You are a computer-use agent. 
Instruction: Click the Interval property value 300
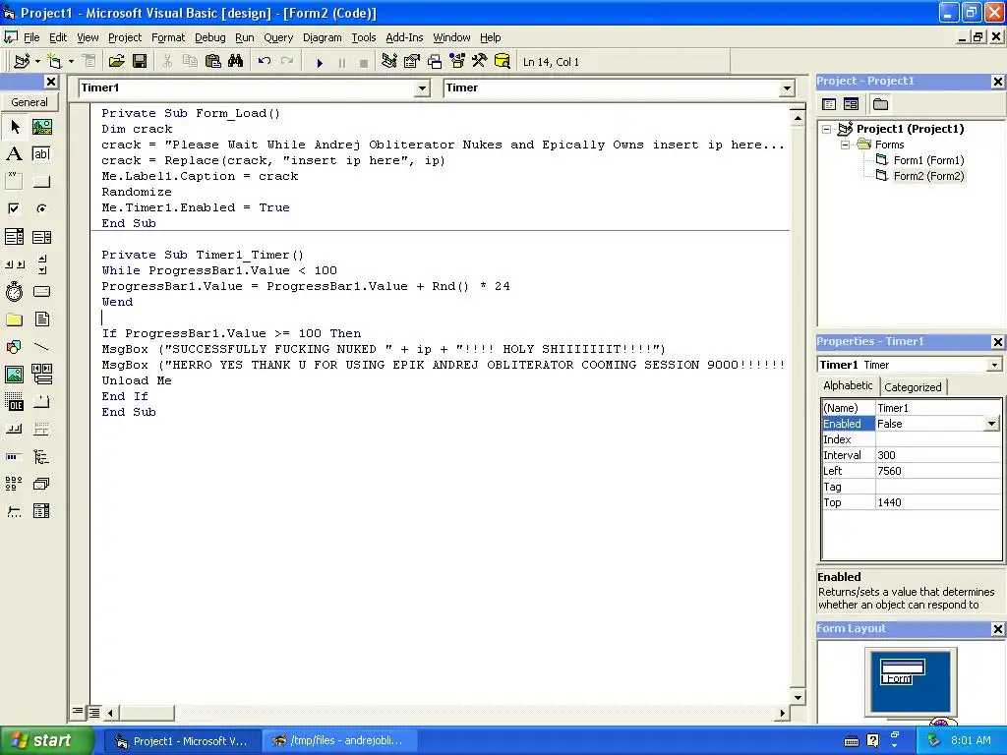click(937, 455)
